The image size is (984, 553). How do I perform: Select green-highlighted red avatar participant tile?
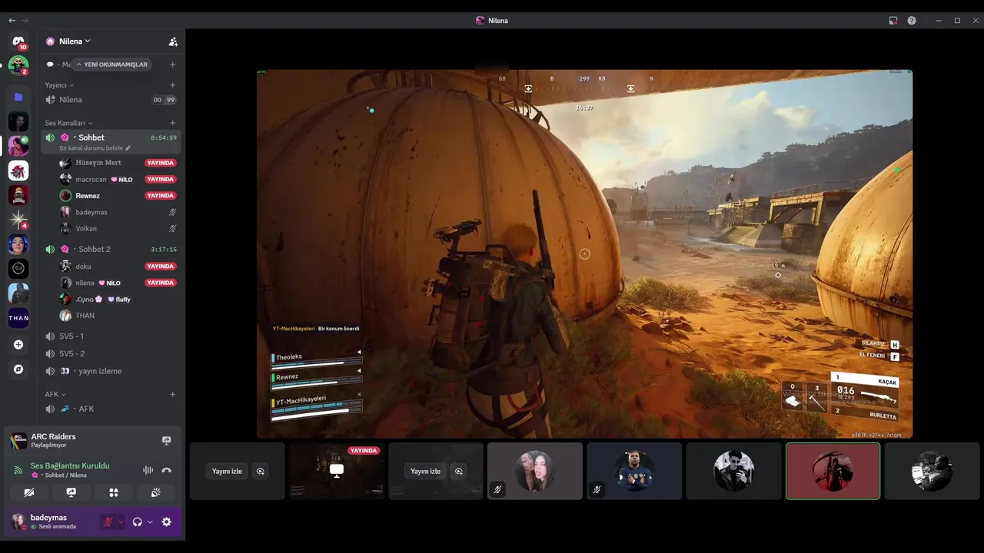(x=833, y=471)
